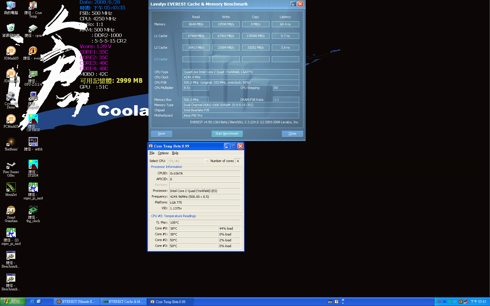Click the keyboard language bar icon

[x=330, y=302]
